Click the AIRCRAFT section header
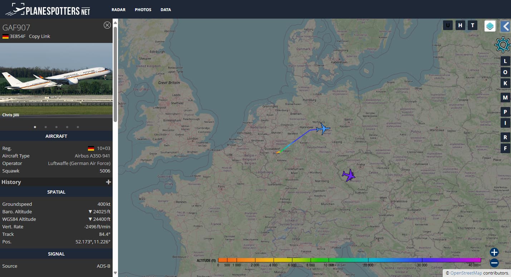This screenshot has width=511, height=277. pyautogui.click(x=56, y=136)
